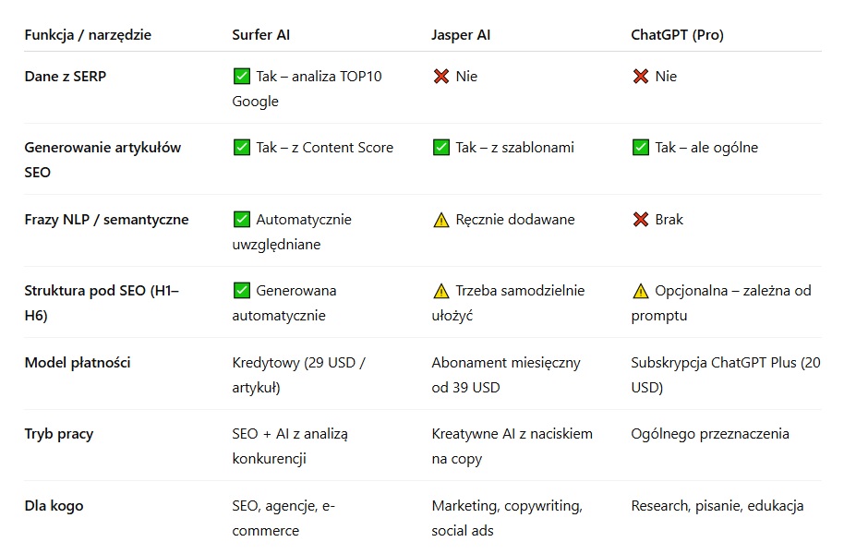This screenshot has height=554, width=844.
Task: Click warning icon beside 'Ręcznie dodawane'
Action: tap(440, 220)
